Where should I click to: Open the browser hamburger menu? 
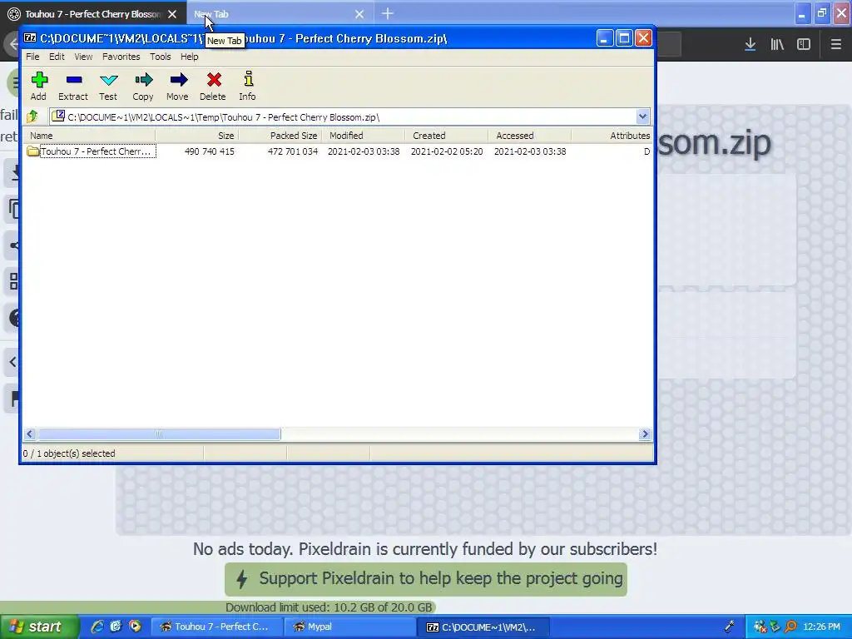coord(835,45)
